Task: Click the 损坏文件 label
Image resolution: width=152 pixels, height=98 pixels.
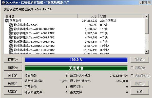Action: click(76, 87)
